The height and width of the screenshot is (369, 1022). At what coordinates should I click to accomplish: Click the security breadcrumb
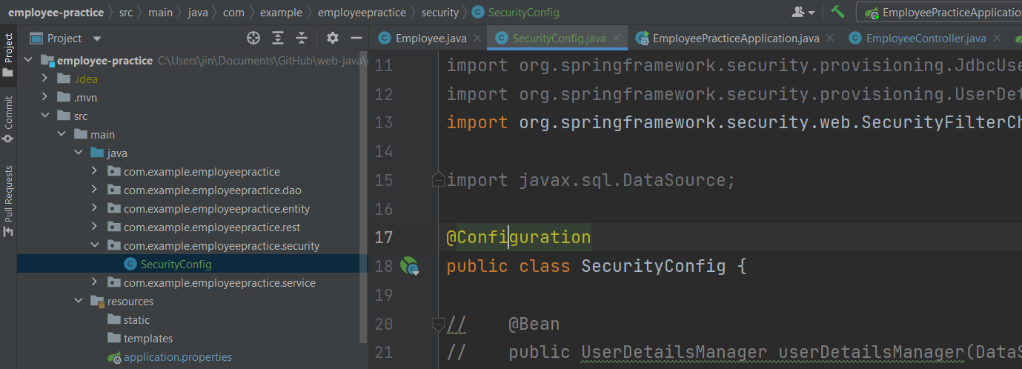440,12
